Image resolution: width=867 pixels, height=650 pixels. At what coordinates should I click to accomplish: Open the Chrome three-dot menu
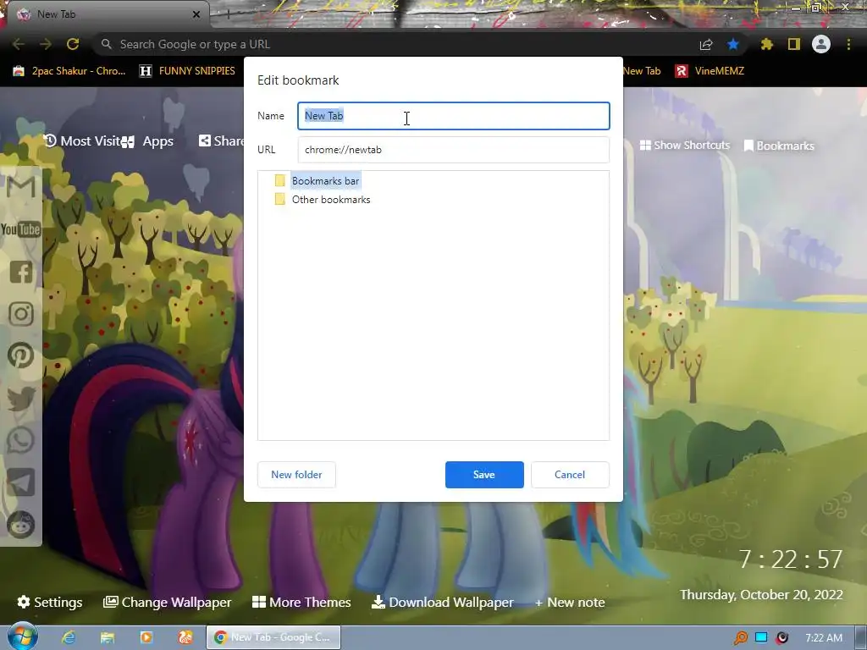pyautogui.click(x=848, y=44)
